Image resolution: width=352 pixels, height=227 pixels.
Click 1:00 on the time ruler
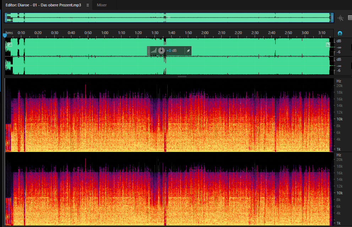105,33
